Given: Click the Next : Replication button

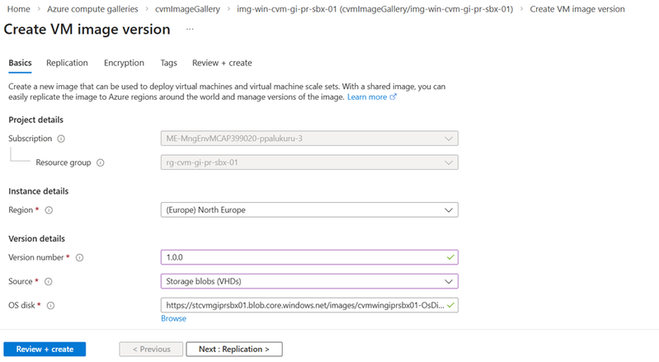Looking at the screenshot, I should pos(234,349).
